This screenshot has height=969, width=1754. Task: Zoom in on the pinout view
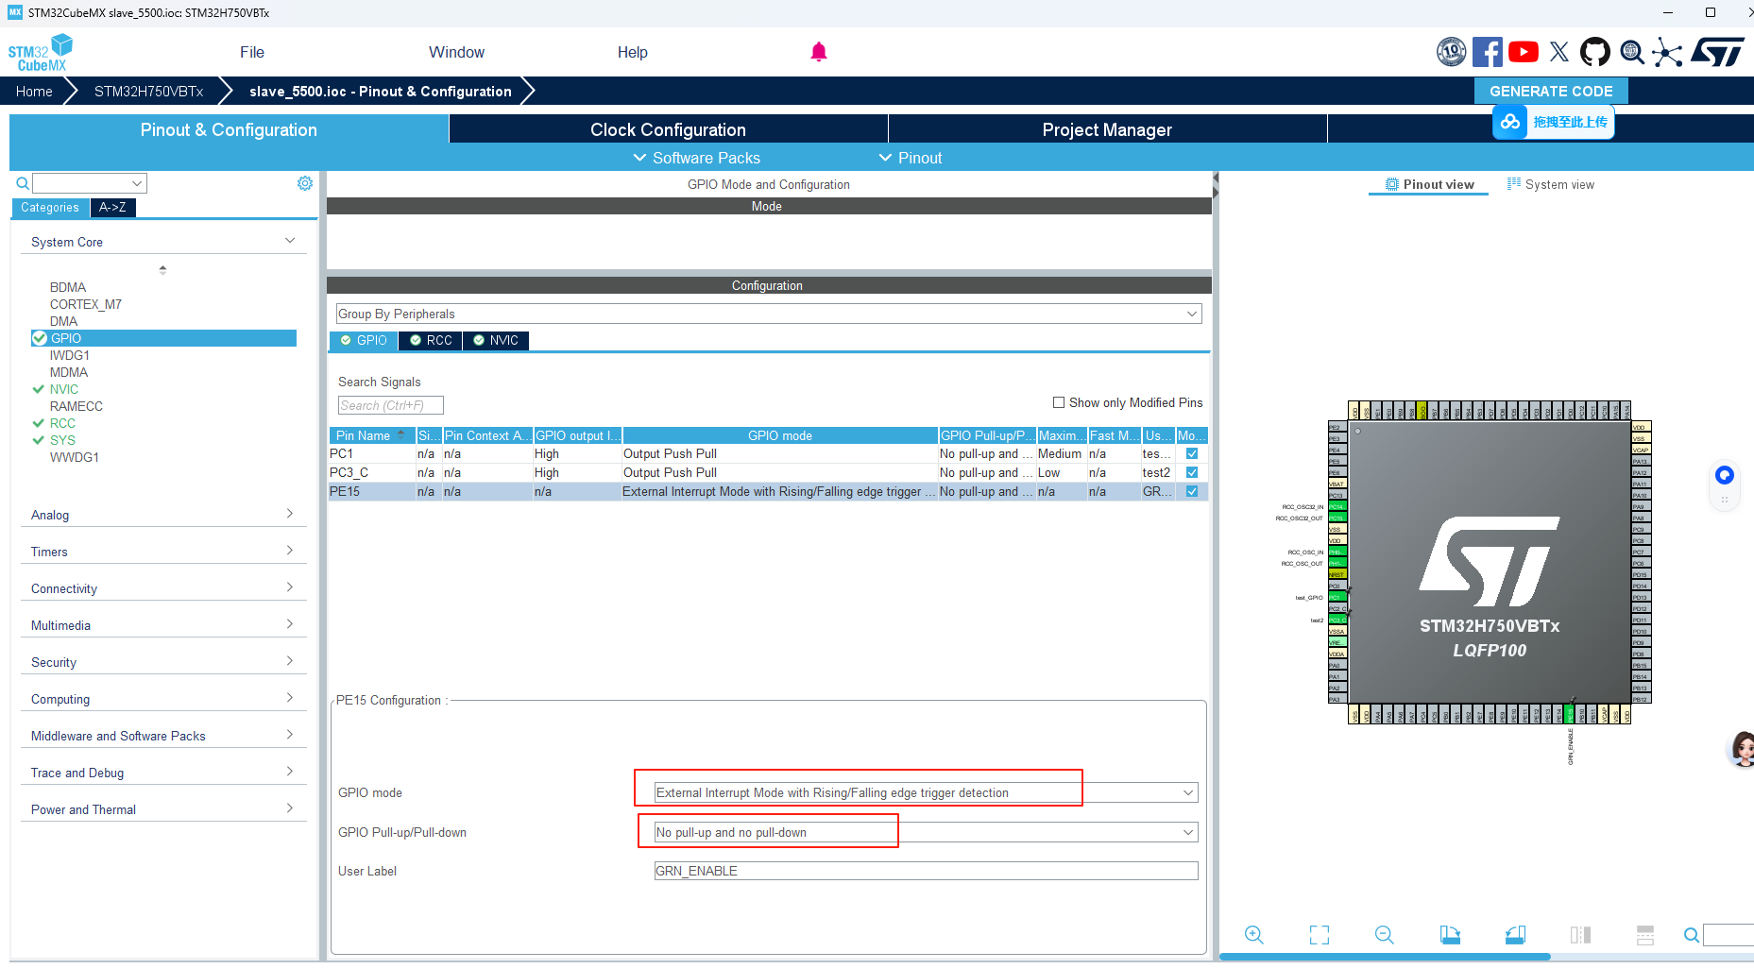[x=1254, y=934]
